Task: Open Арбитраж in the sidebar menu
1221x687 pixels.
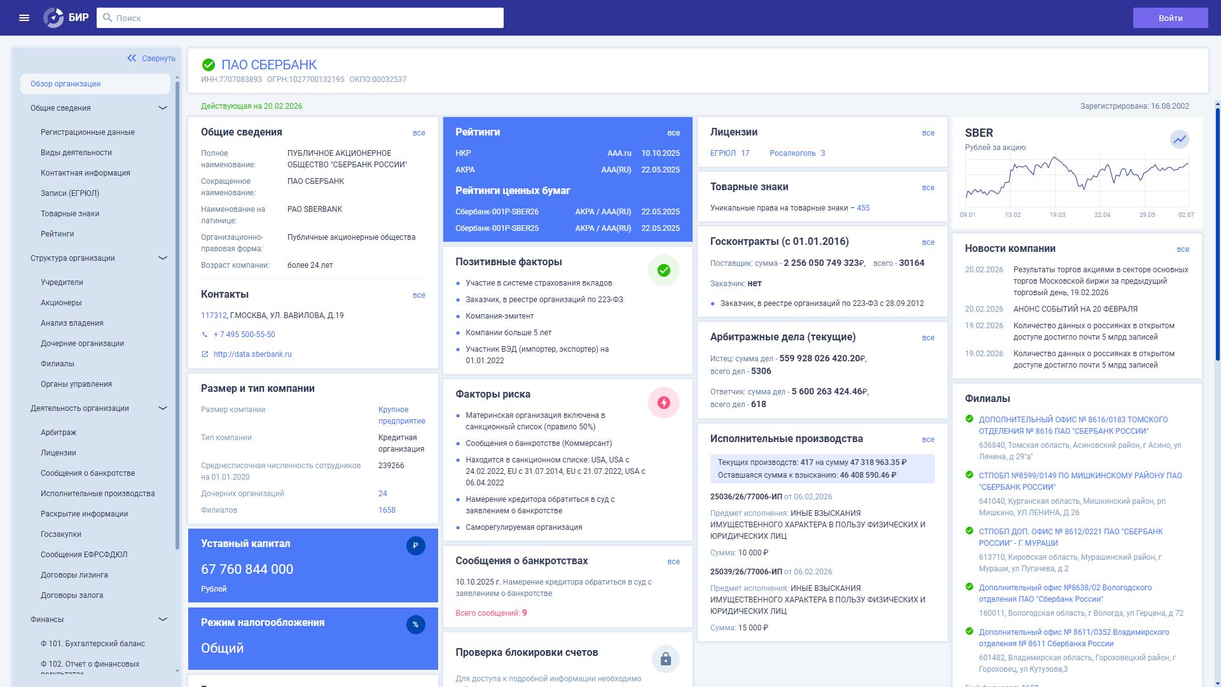Action: click(59, 433)
